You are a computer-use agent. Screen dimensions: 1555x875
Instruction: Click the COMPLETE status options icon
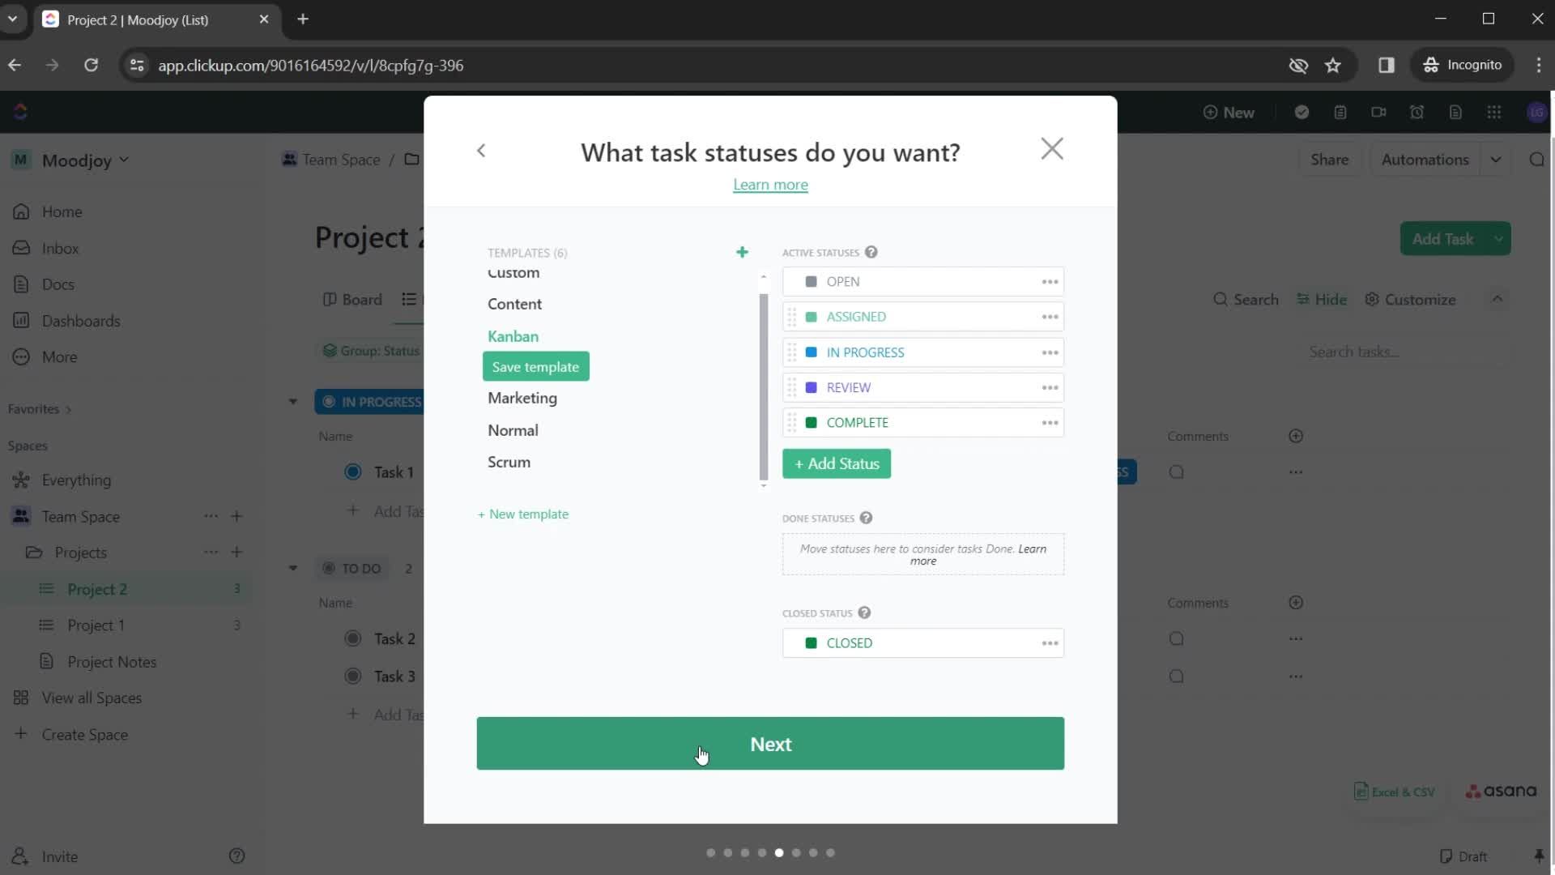[1050, 422]
